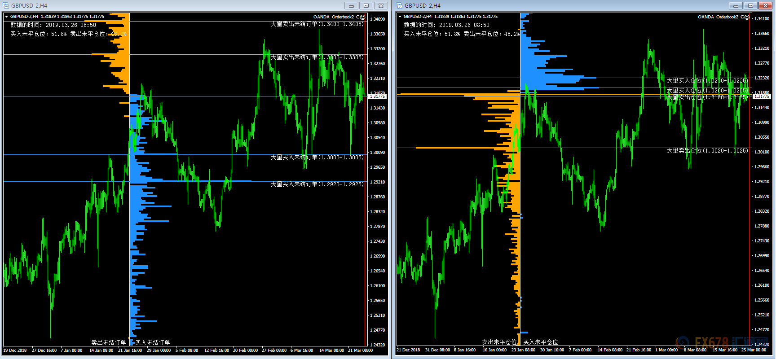Select label 大量卖出仓位(1.3180-1.3185) in right chart

pos(707,97)
